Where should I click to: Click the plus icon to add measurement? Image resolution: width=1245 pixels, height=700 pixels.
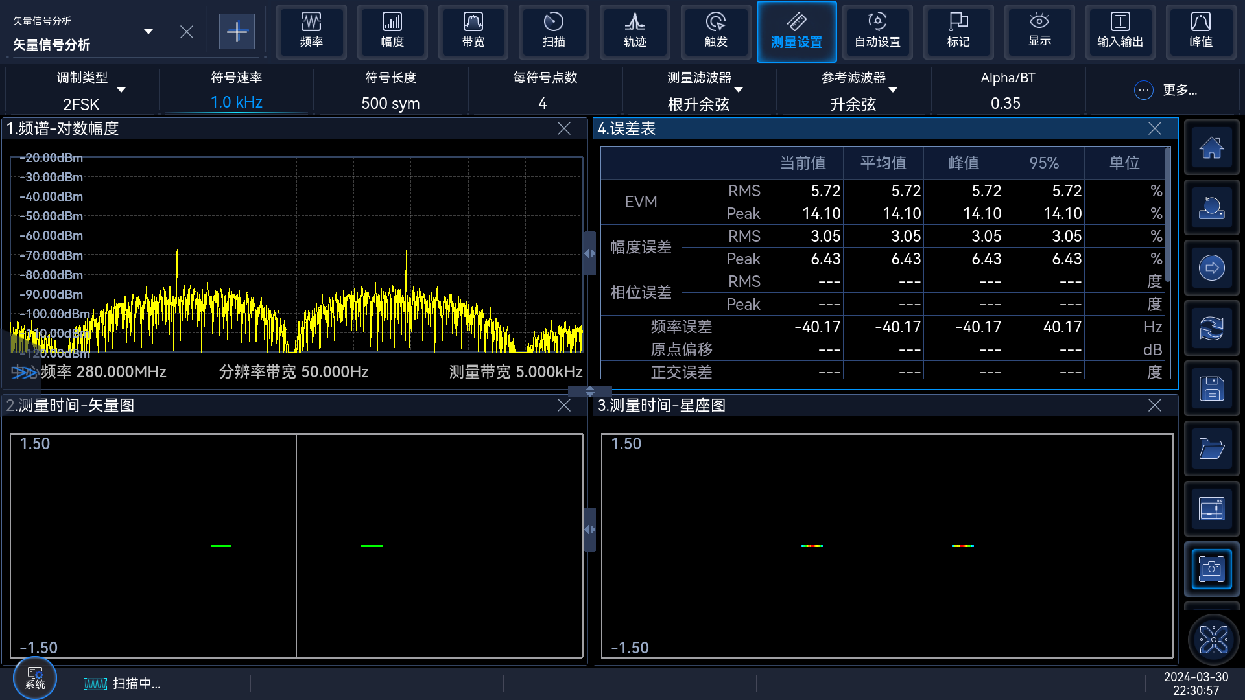(237, 31)
